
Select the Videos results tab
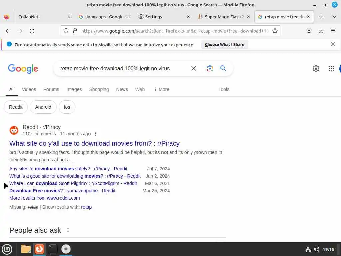point(29,89)
